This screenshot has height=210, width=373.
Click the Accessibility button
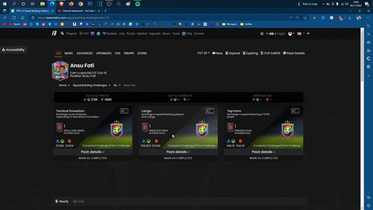(13, 50)
